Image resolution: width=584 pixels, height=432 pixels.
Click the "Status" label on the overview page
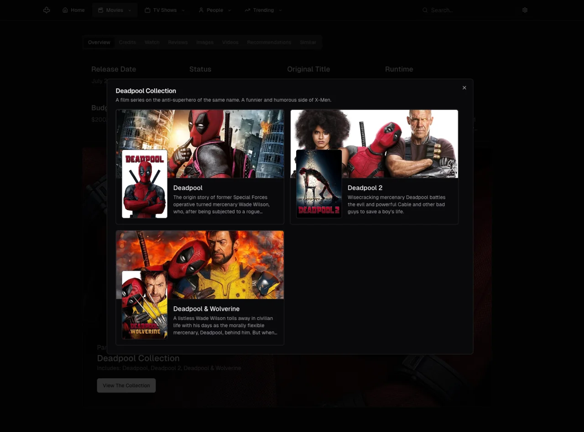tap(200, 69)
